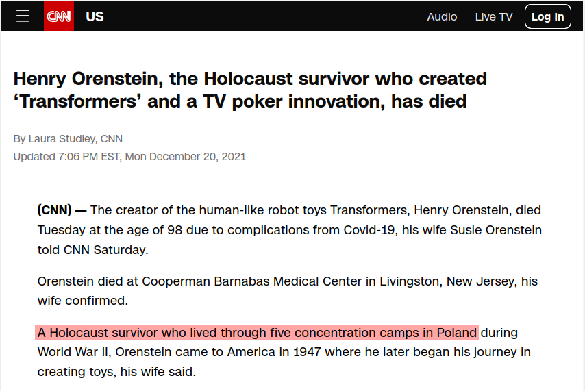Screen dimensions: 585x391
Task: Click the name Susie Orenstein in the text
Action: tap(496, 230)
